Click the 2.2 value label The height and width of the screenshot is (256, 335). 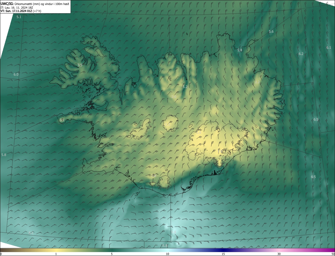pos(257,82)
